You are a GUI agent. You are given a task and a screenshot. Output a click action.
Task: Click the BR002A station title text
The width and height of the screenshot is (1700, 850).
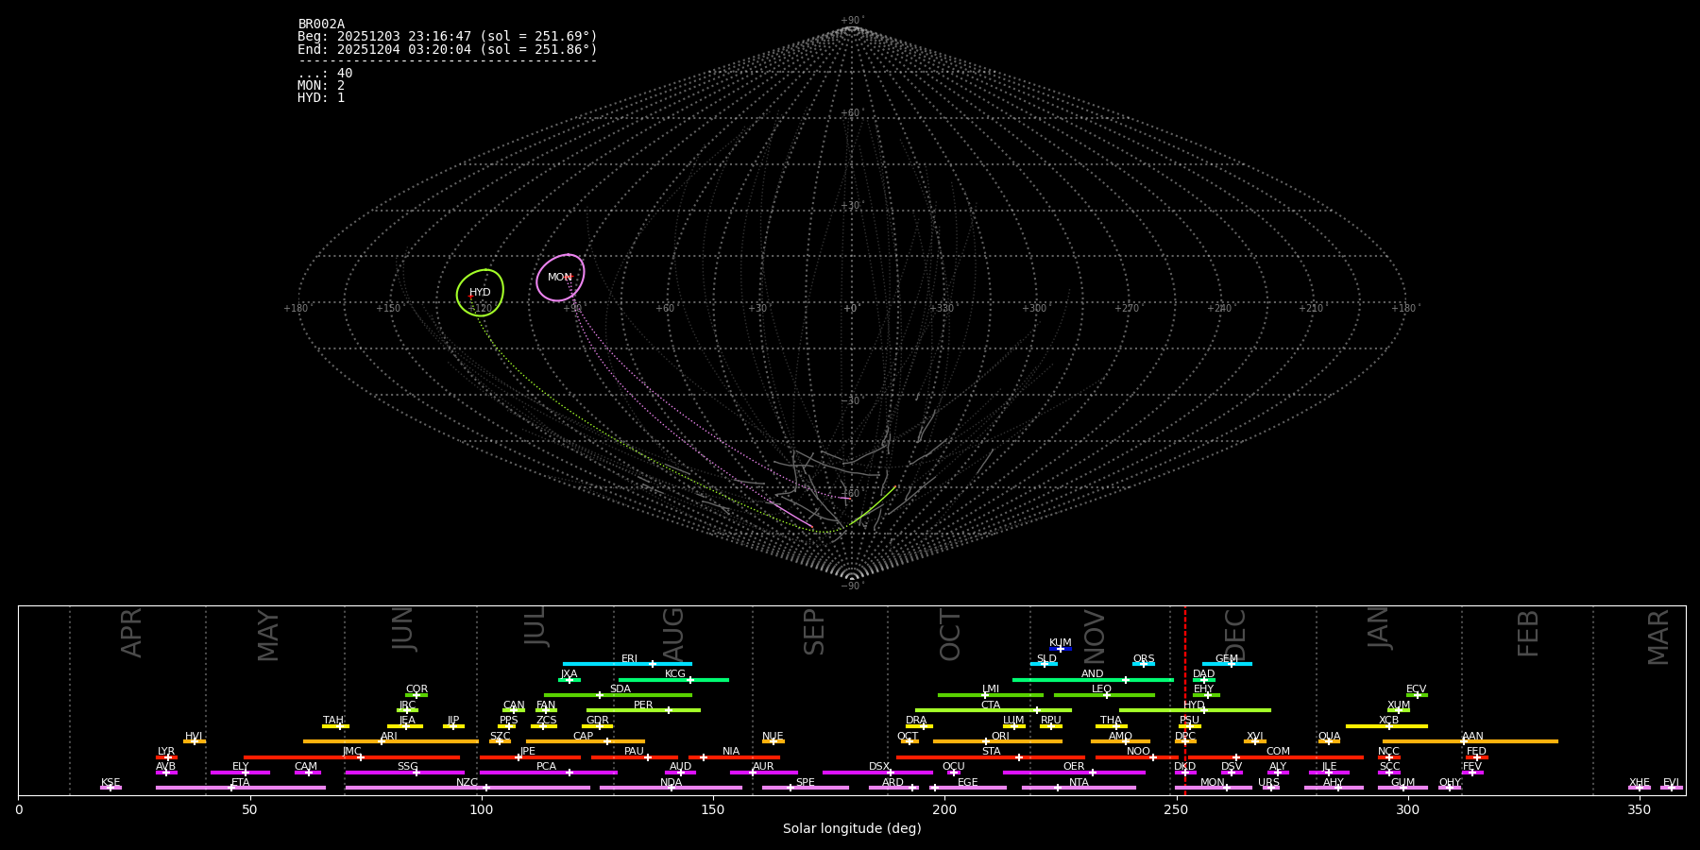321,25
